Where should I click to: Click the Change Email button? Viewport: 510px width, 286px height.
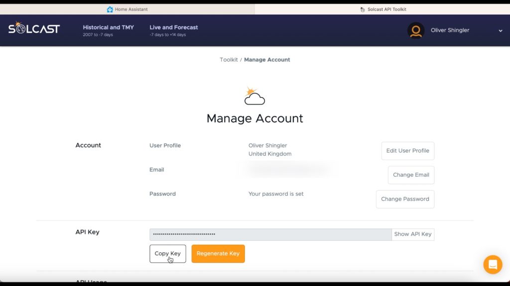pos(411,175)
